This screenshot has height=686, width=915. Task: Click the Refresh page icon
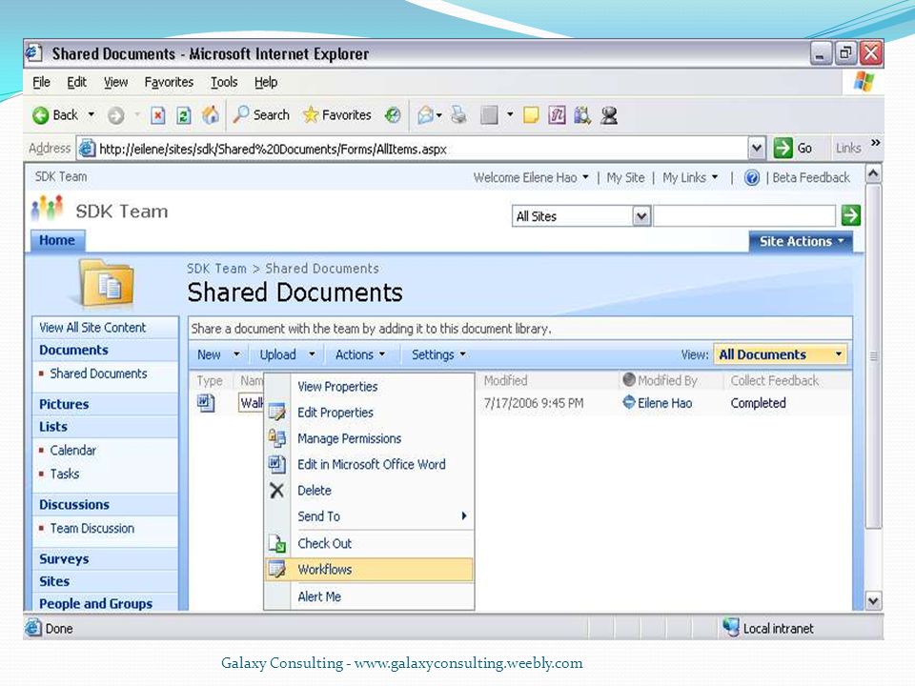click(184, 115)
